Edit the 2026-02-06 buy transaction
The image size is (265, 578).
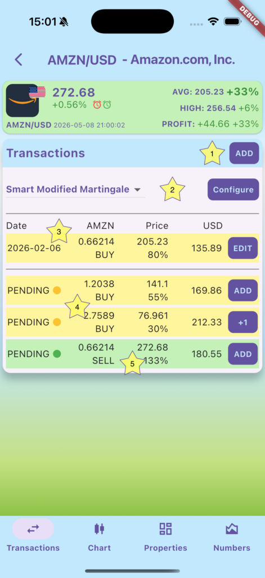(x=243, y=248)
